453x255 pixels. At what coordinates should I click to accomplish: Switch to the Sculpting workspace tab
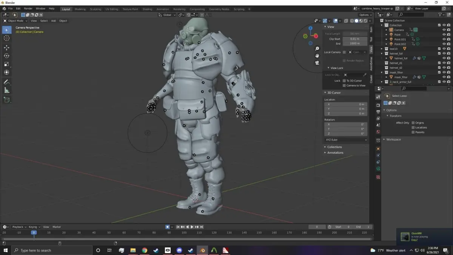click(95, 9)
